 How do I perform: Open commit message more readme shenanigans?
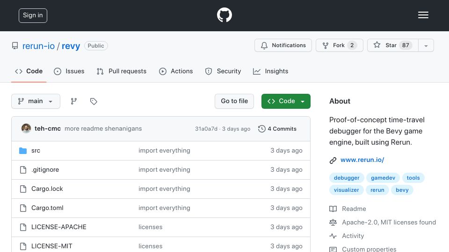click(103, 129)
